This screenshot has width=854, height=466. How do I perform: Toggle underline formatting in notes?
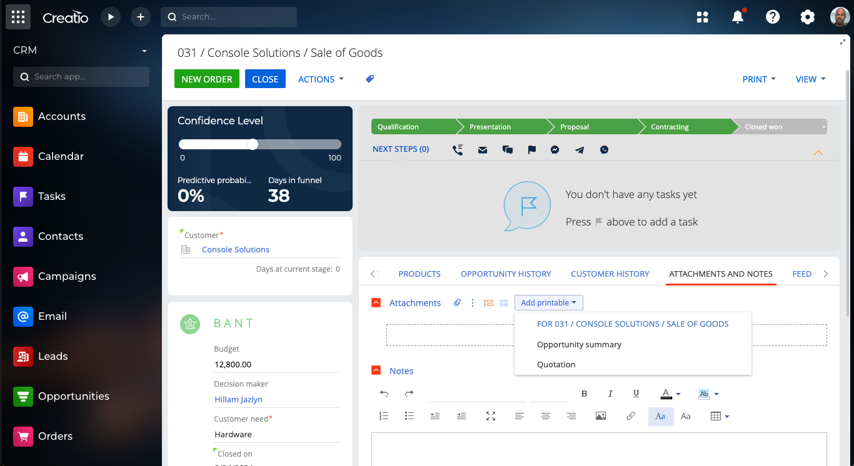pyautogui.click(x=636, y=394)
